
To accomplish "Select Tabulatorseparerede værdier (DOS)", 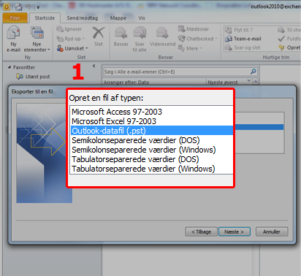I will pyautogui.click(x=151, y=159).
